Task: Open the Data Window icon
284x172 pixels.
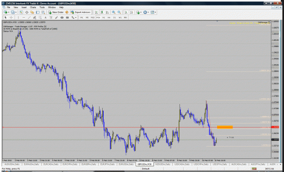Action: coord(27,12)
